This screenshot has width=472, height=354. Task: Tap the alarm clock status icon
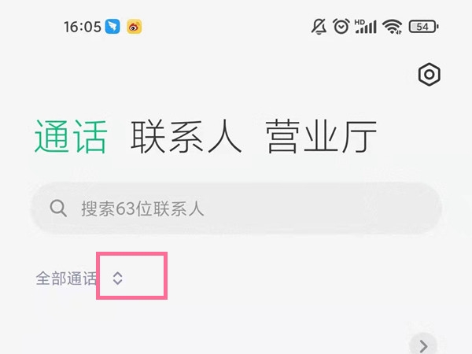click(341, 26)
